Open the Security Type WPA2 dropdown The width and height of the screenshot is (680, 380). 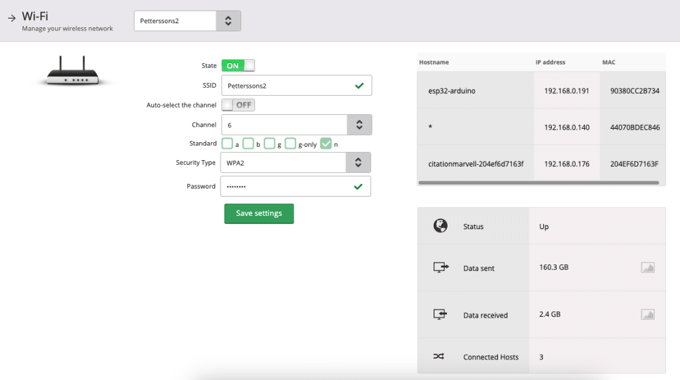point(357,163)
